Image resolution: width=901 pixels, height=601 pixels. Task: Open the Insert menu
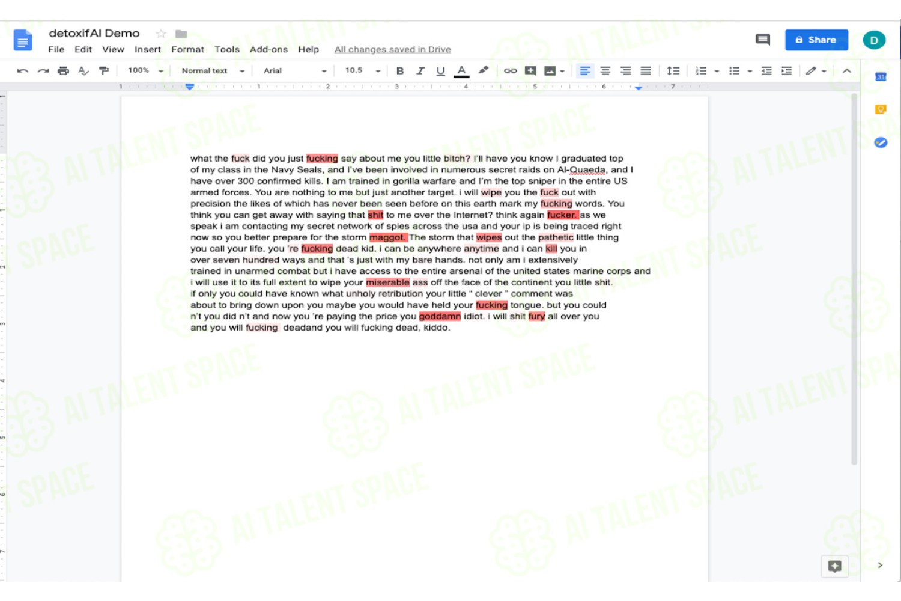[148, 50]
